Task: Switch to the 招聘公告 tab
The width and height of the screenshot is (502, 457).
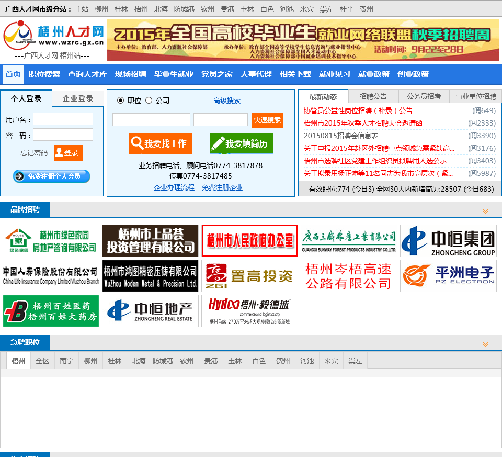Action: tap(373, 96)
